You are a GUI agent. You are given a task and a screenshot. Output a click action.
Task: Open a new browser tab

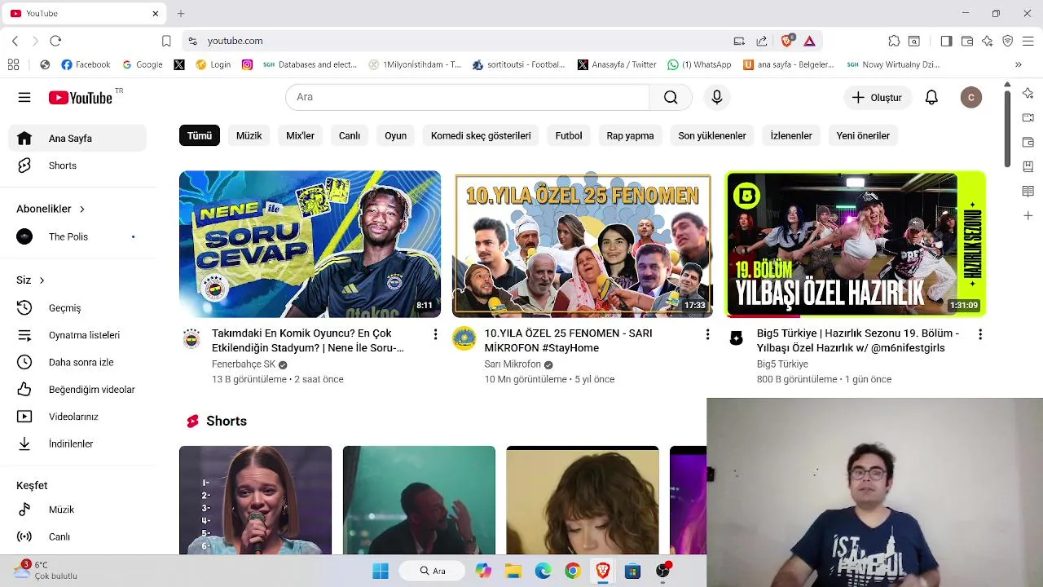181,13
